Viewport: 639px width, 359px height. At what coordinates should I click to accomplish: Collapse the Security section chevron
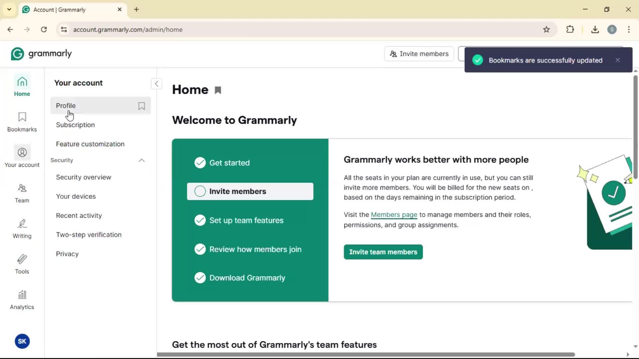click(141, 161)
